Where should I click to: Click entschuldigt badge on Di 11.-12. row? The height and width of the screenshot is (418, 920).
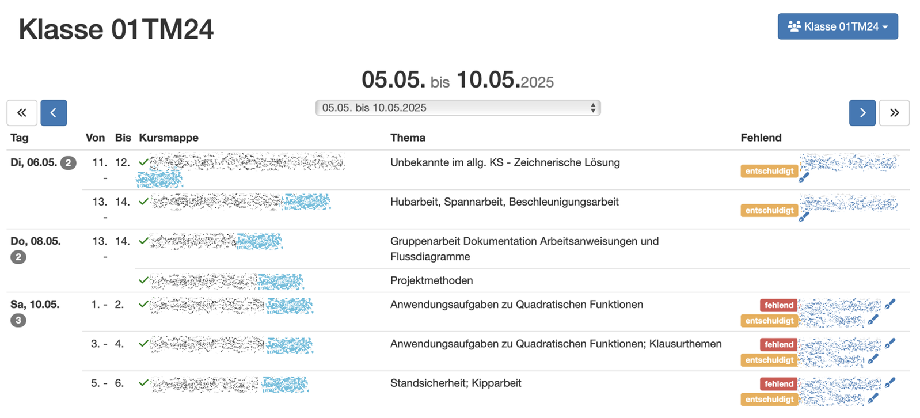coord(769,171)
